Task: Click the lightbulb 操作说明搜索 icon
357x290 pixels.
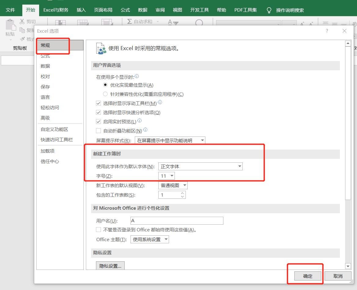Action: (x=269, y=10)
